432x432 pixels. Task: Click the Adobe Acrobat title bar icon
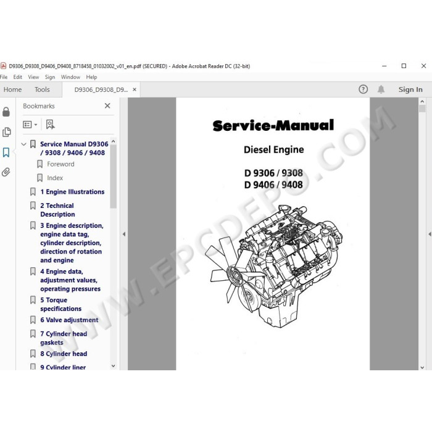click(3, 66)
